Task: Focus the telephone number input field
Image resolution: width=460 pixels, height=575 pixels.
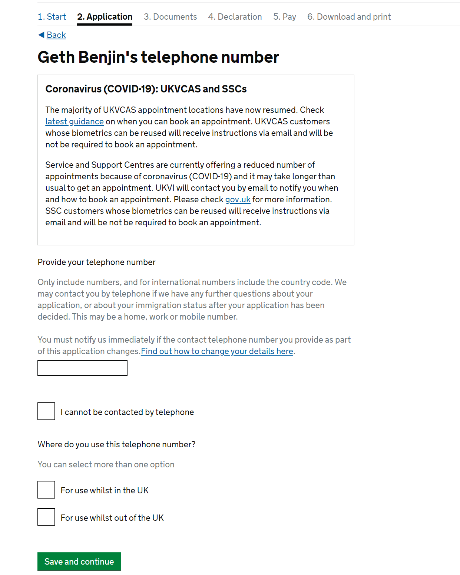Action: click(82, 368)
